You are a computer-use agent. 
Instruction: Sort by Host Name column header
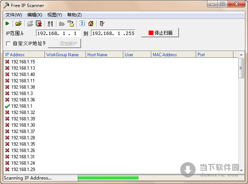click(105, 54)
